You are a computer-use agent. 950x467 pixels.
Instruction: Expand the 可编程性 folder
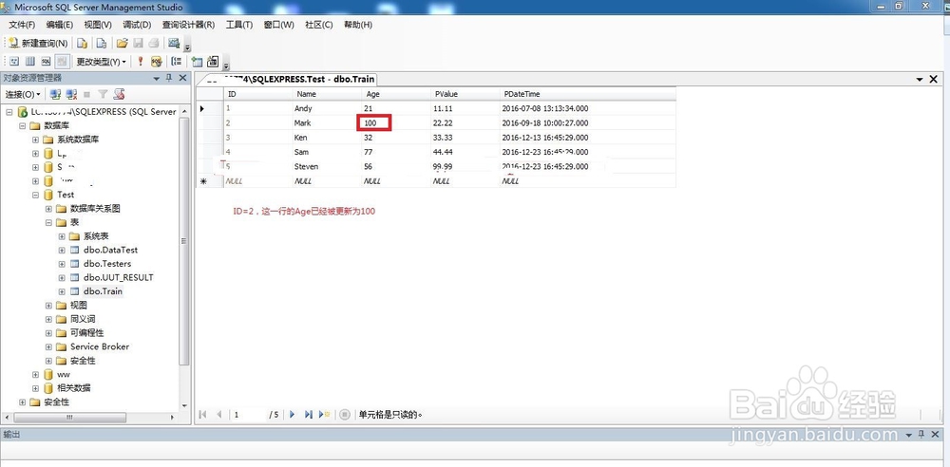[49, 333]
